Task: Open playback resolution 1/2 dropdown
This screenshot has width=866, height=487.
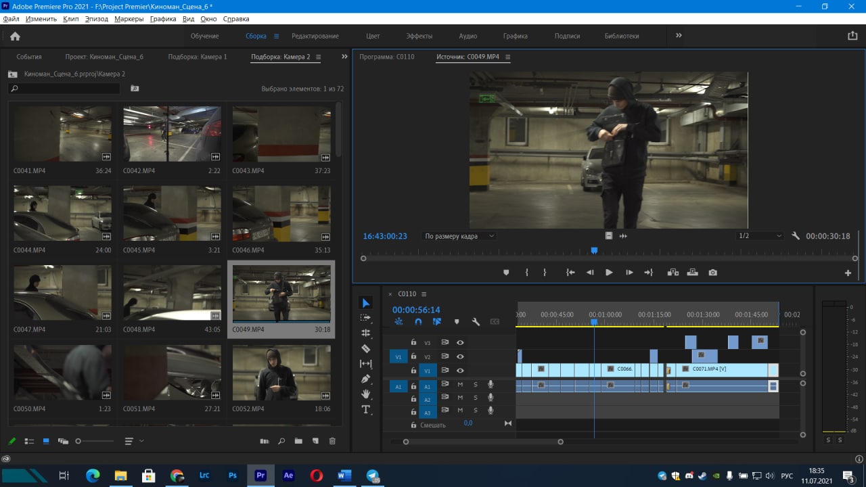Action: click(x=759, y=236)
